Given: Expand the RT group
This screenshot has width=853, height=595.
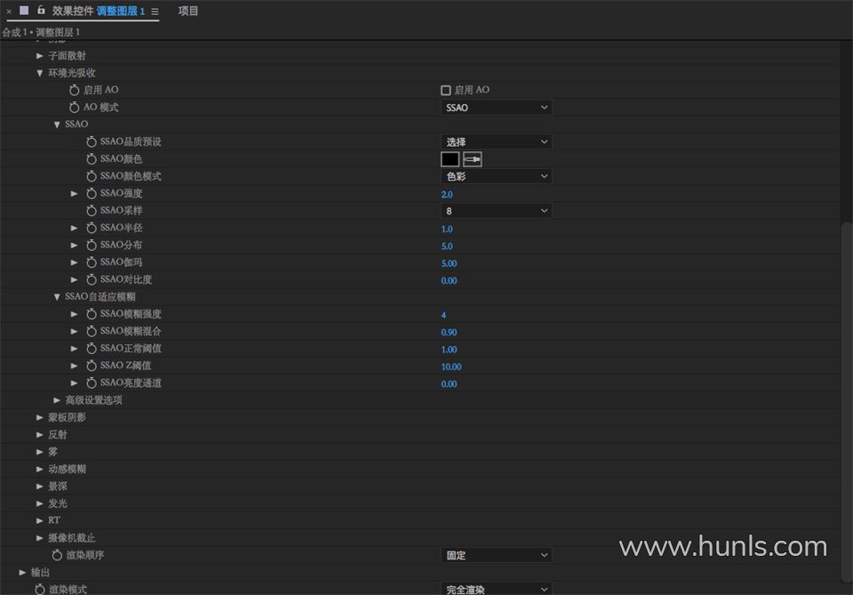Looking at the screenshot, I should [40, 520].
